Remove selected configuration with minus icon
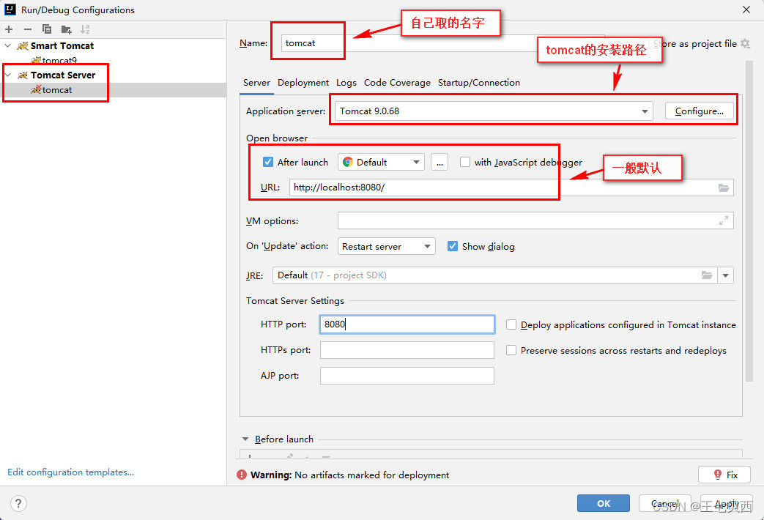 click(28, 29)
